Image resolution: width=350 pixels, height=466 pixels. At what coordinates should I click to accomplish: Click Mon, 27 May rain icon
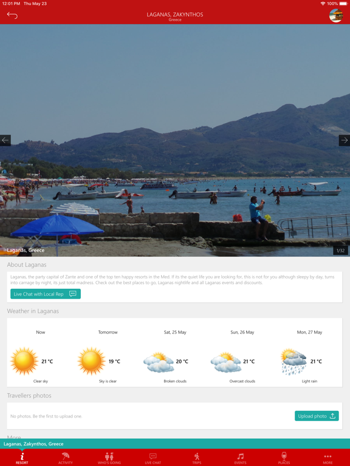293,362
